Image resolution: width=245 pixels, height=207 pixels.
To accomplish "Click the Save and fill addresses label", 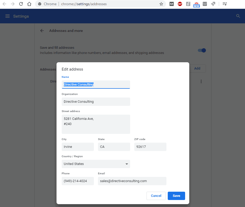I will click(x=57, y=47).
